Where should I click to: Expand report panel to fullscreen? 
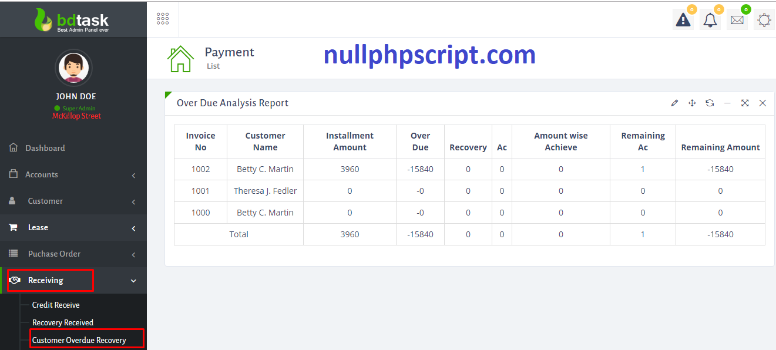coord(745,103)
